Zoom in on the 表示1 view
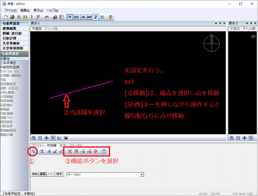Image resolution: width=258 pixels, height=196 pixels. 33,138
